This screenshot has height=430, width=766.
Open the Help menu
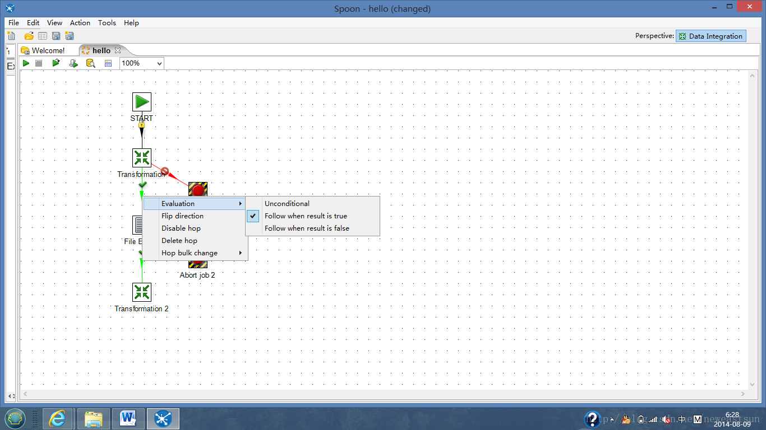coord(131,23)
